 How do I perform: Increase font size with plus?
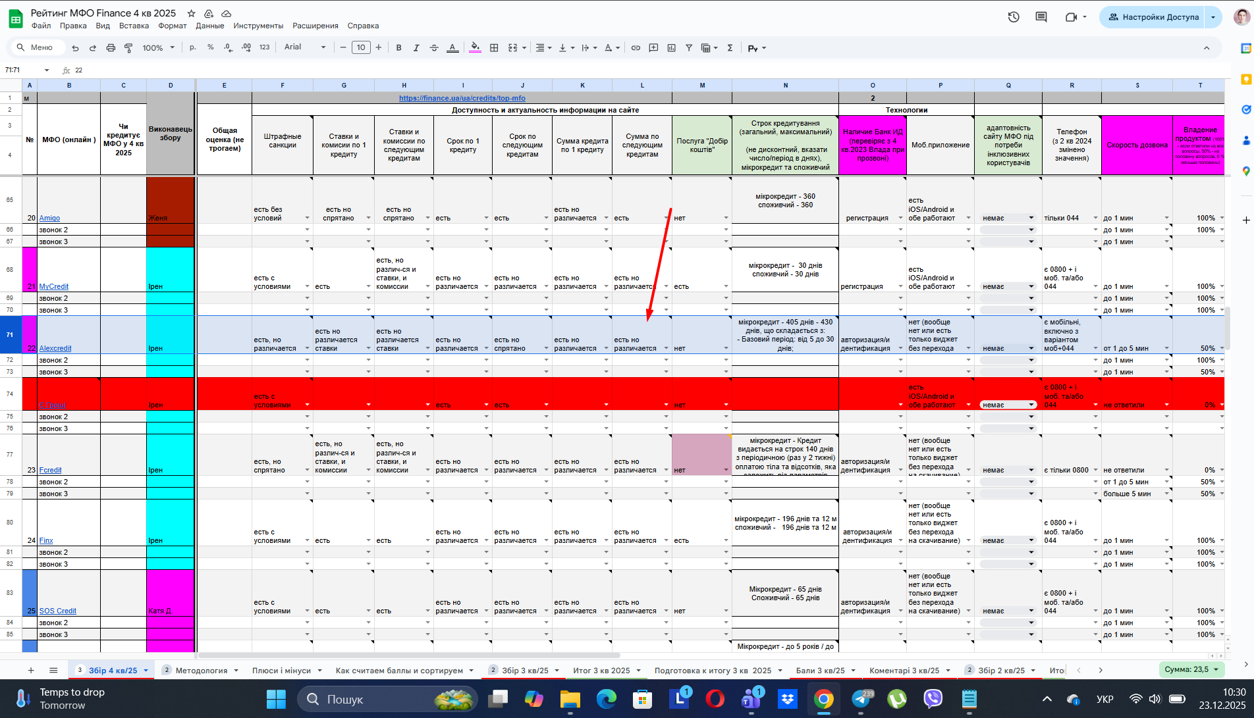click(379, 47)
